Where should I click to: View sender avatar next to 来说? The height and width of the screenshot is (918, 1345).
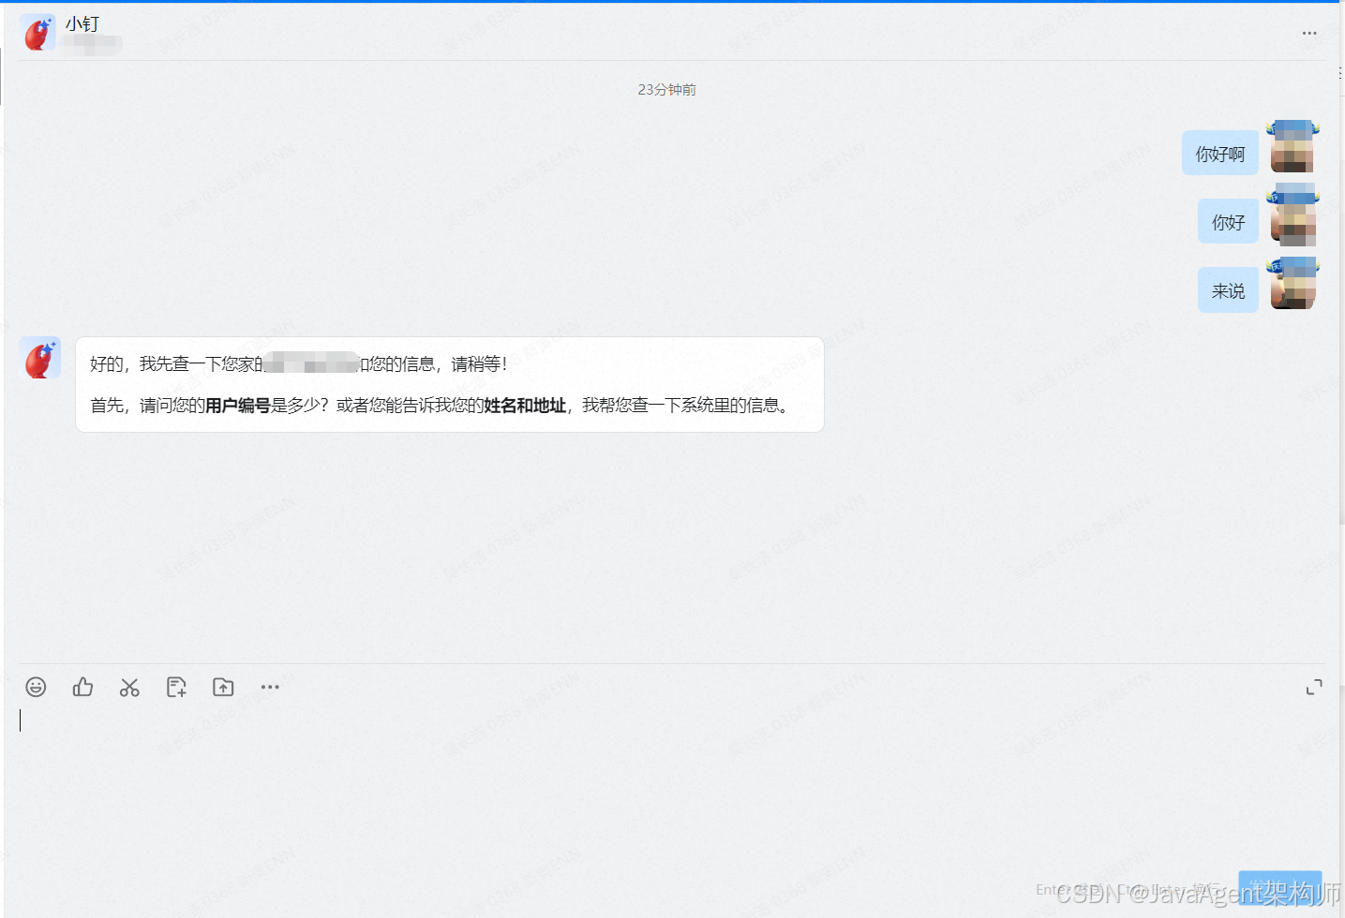(1293, 284)
